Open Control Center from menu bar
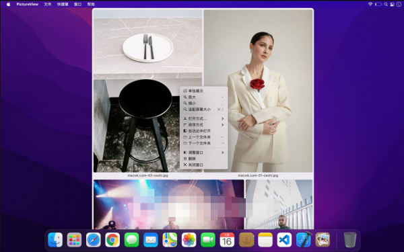Image resolution: width=404 pixels, height=252 pixels. [392, 4]
